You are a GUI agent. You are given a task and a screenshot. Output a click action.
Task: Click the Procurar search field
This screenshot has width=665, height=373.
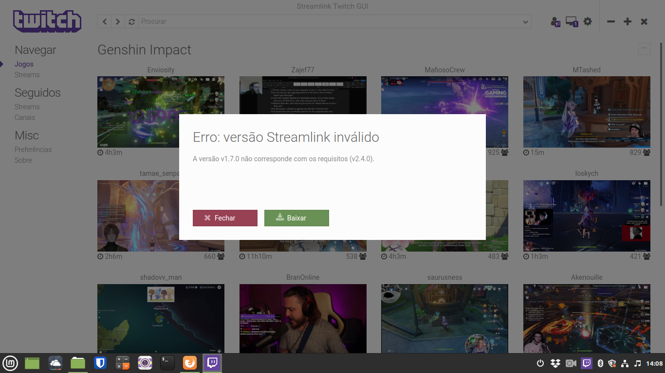tap(330, 21)
